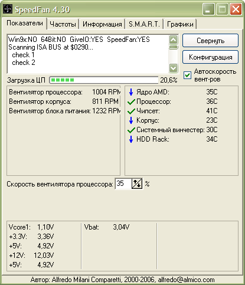245x285 pixels.
Task: Open the Графики tab
Action: 180,24
